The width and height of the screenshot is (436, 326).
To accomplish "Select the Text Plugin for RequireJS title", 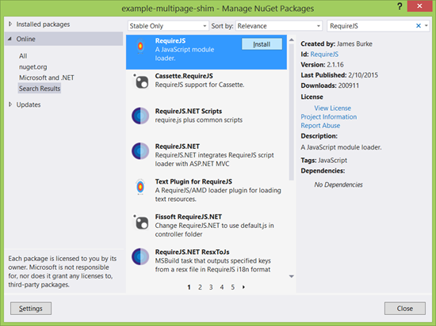I will pos(193,182).
